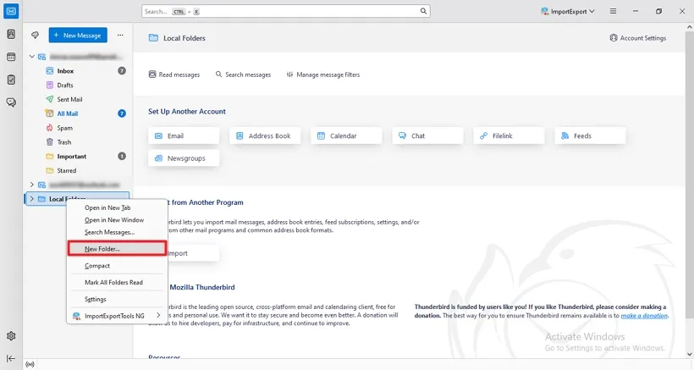Open folder pane options ellipsis

(x=120, y=35)
